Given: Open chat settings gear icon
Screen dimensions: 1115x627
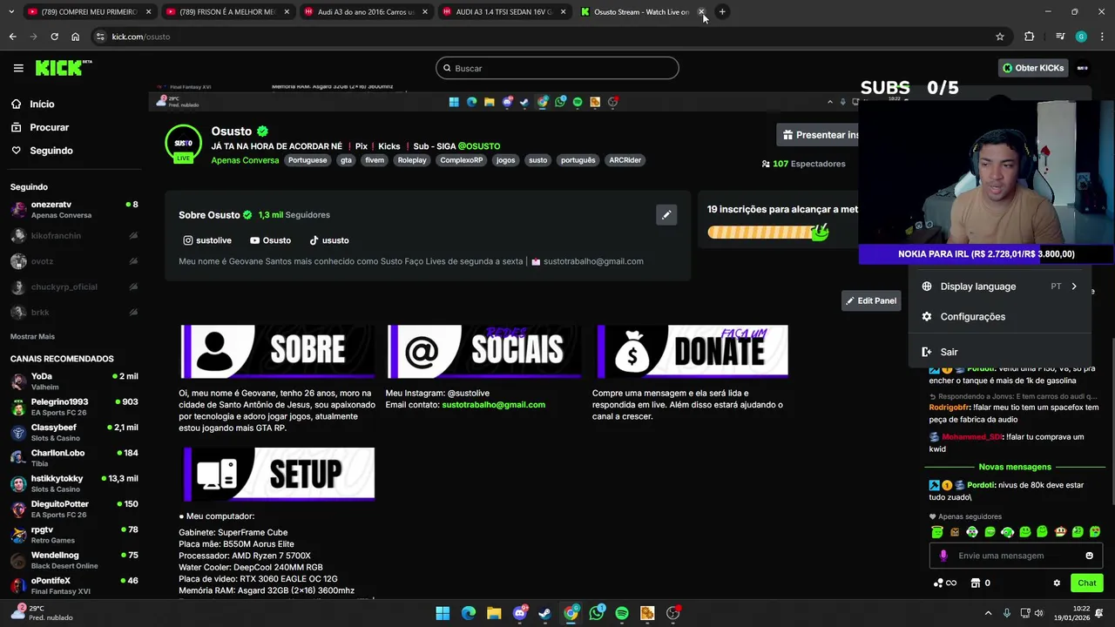Looking at the screenshot, I should tap(1057, 583).
